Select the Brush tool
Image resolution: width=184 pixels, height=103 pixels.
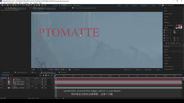[x=34, y=5]
